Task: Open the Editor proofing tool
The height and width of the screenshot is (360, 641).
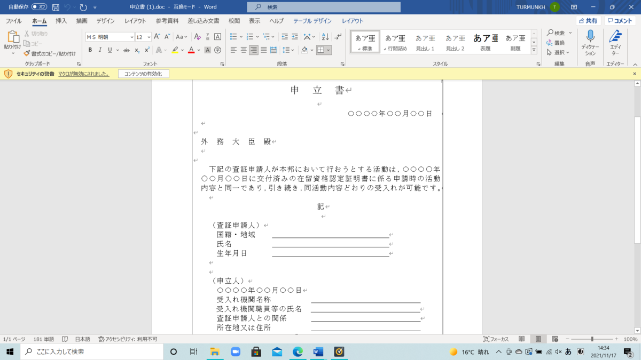Action: click(615, 43)
